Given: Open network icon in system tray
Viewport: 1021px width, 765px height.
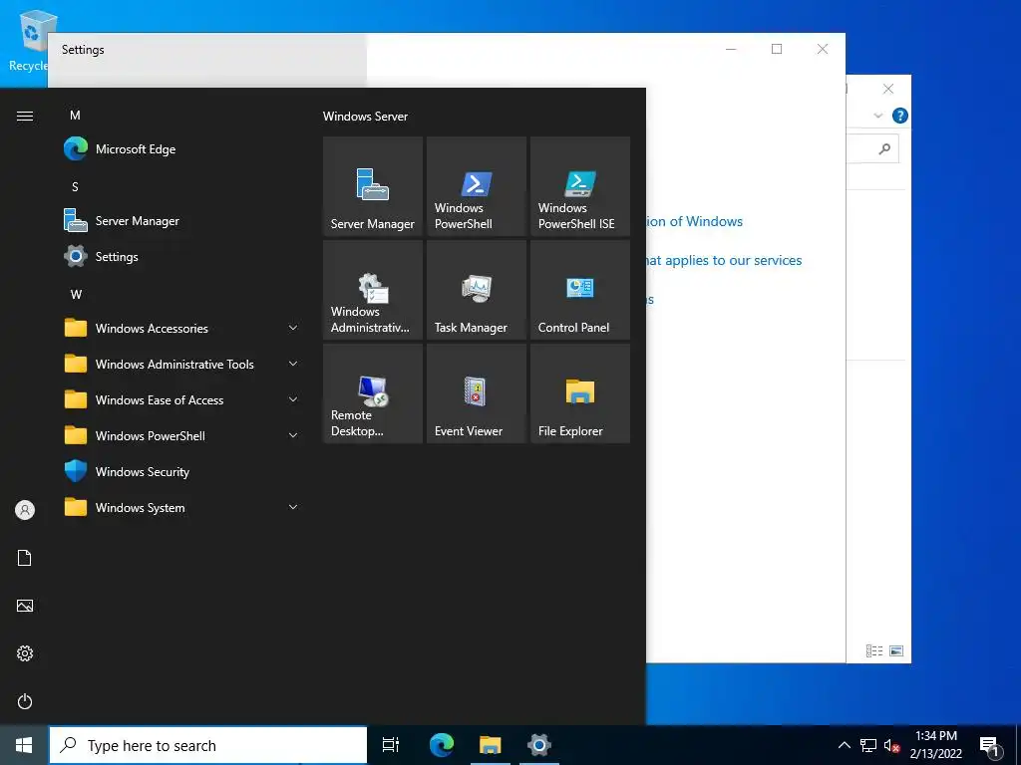Looking at the screenshot, I should (x=868, y=745).
